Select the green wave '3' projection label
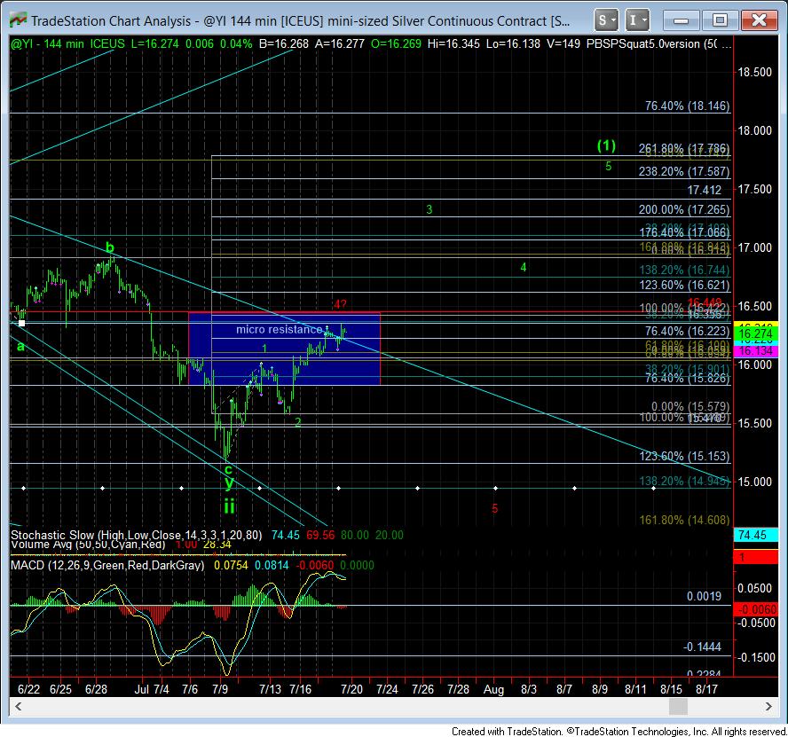The image size is (788, 737). point(429,209)
